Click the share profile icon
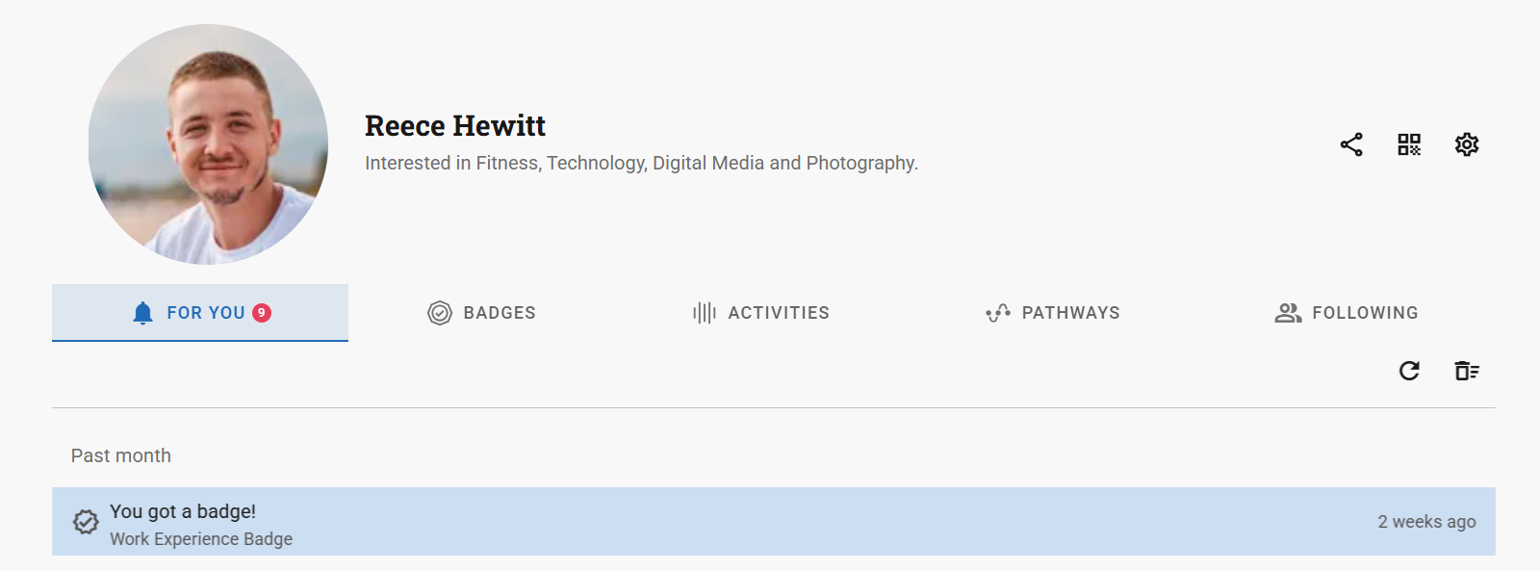The height and width of the screenshot is (571, 1540). pos(1351,144)
